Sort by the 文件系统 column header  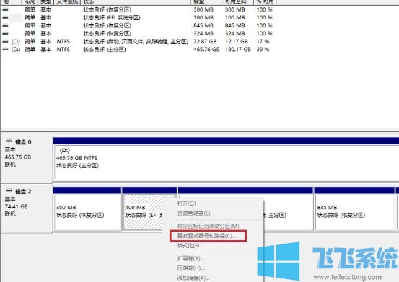click(67, 2)
